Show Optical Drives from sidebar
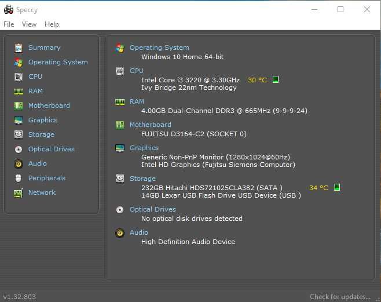 [x=52, y=149]
